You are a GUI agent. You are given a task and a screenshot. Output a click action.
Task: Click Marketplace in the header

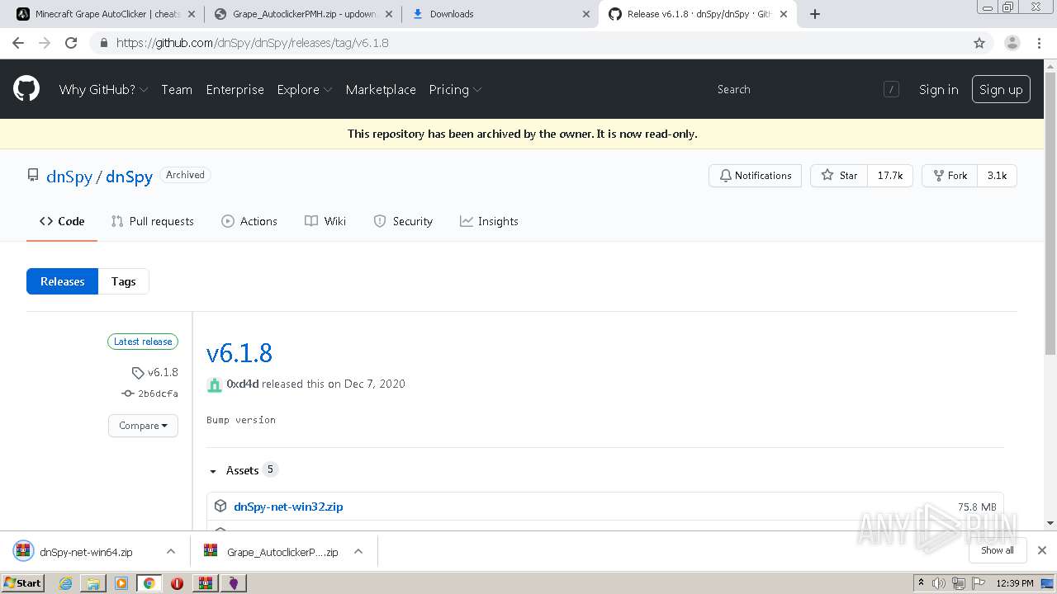(x=381, y=89)
